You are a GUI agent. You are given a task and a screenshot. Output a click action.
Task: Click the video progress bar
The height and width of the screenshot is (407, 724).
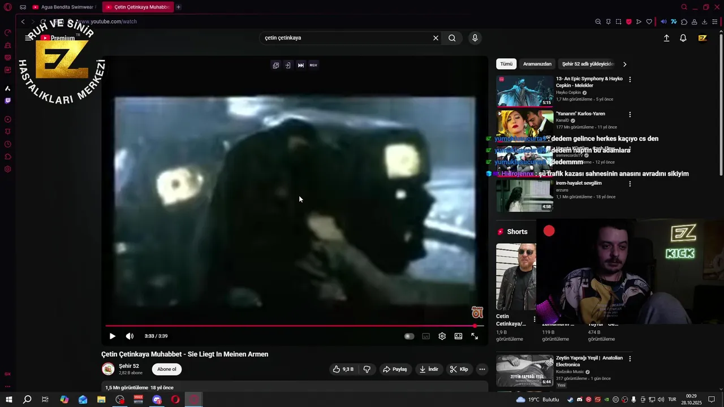[294, 326]
